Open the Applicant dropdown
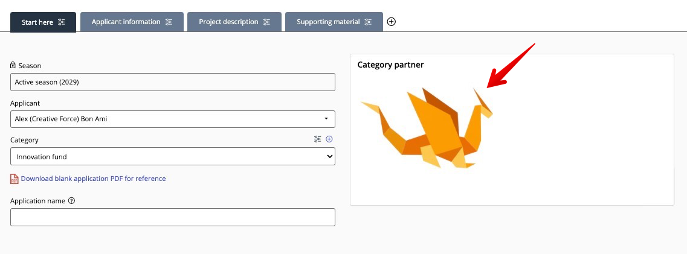This screenshot has height=254, width=687. tap(173, 119)
